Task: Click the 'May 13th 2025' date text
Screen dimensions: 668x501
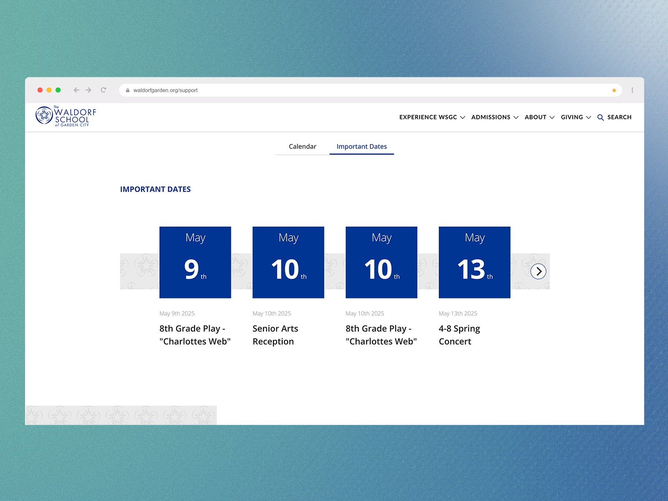Action: 458,314
